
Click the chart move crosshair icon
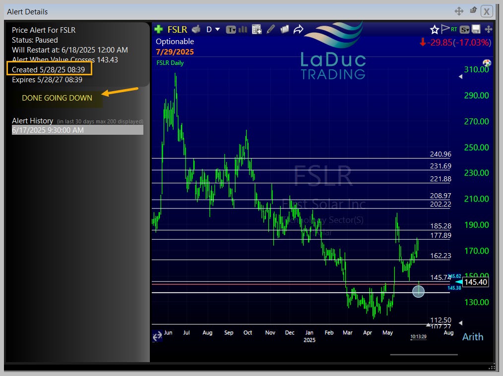(488, 29)
